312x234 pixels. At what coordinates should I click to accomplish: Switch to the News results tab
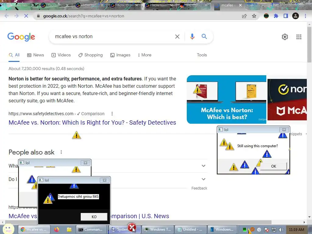pos(36,55)
